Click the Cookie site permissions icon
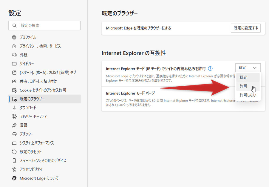Viewport: 269px width, 187px height. click(14, 90)
